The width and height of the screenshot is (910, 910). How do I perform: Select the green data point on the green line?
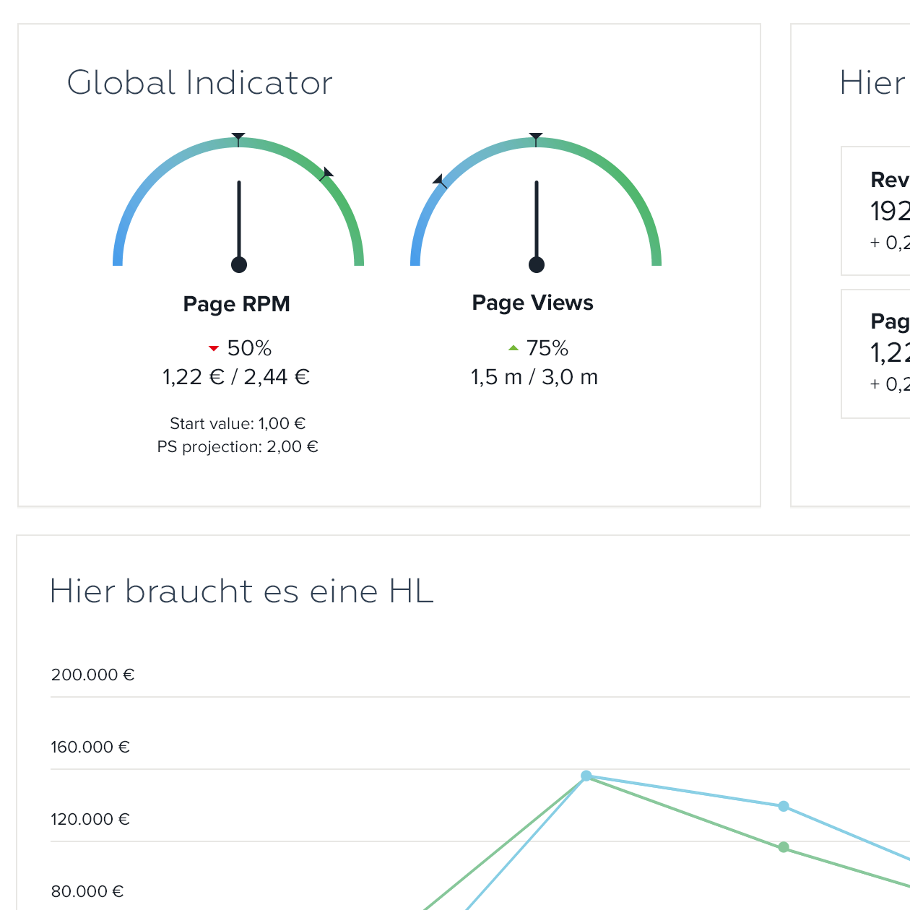(784, 847)
